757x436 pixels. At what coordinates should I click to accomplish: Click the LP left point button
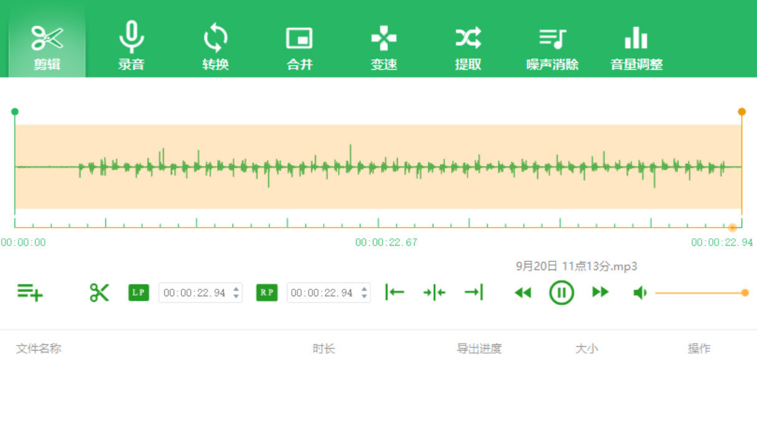coord(138,293)
